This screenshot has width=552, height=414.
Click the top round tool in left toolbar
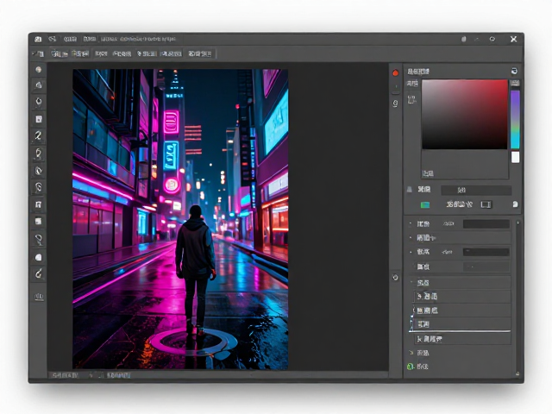point(38,69)
